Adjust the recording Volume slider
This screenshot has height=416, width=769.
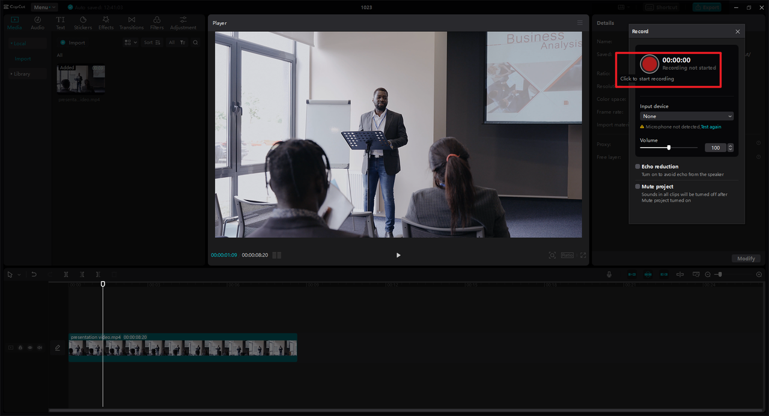(669, 148)
